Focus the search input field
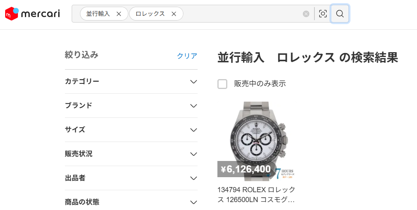Image resolution: width=417 pixels, height=210 pixels. click(x=242, y=14)
